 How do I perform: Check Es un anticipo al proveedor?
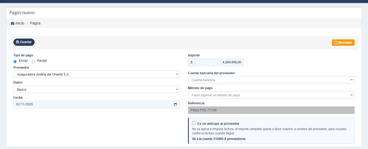(x=194, y=123)
